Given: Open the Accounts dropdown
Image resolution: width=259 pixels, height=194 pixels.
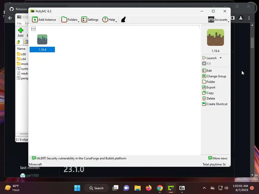Looking at the screenshot, I should (219, 20).
